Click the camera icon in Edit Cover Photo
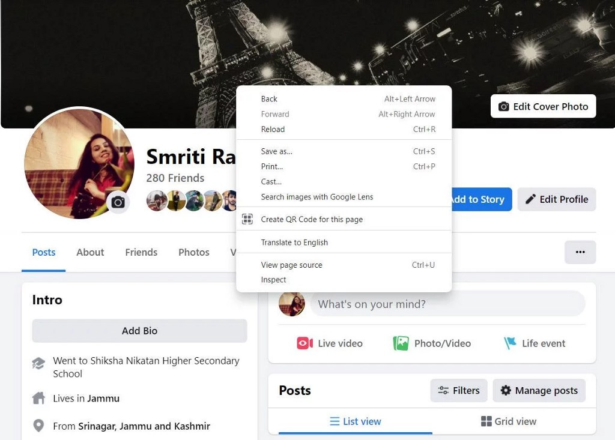 504,107
